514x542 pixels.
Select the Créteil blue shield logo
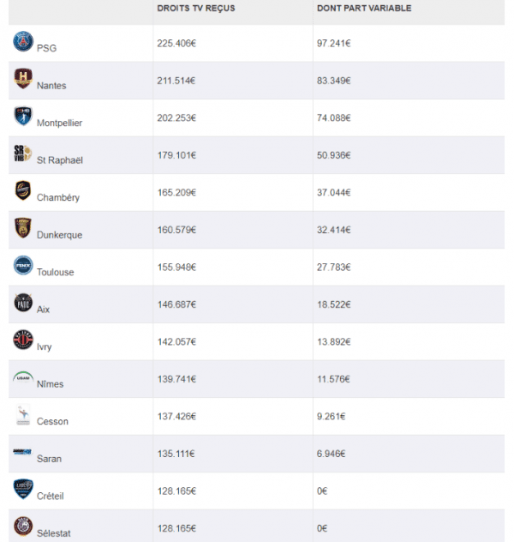coord(23,489)
